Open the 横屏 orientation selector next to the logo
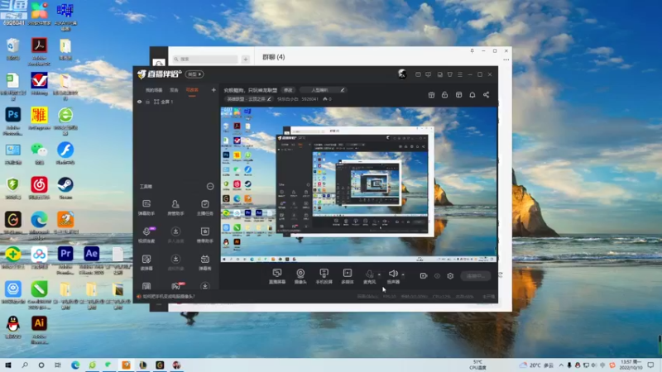 pos(194,74)
